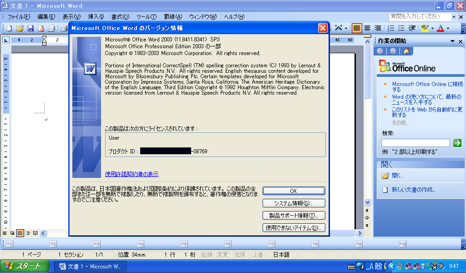This screenshot has width=466, height=273.
Task: Switch to Reading Layout view icon
Action: [35, 233]
